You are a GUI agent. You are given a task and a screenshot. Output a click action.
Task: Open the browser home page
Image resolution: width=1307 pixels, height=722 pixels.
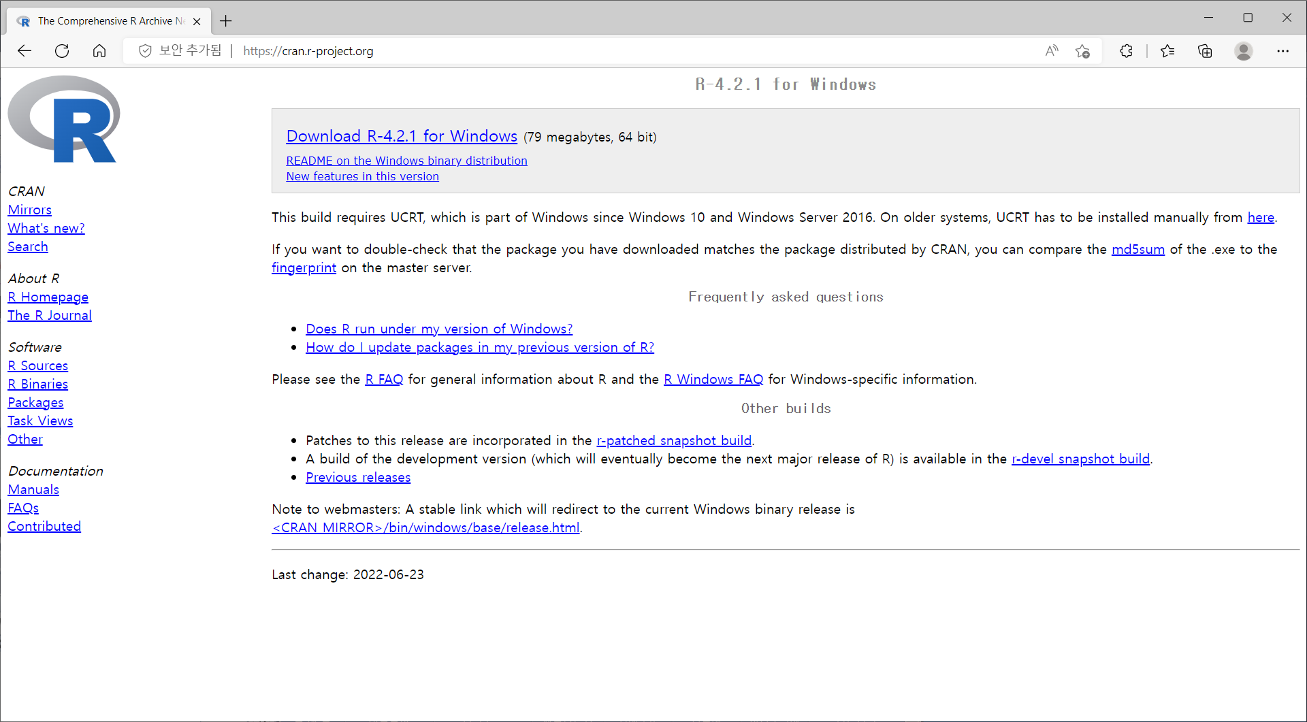coord(99,51)
